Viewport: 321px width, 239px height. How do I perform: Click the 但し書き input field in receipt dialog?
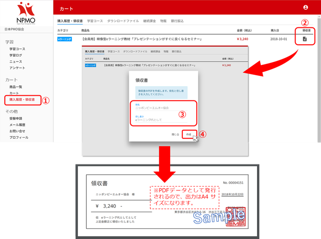point(161,120)
